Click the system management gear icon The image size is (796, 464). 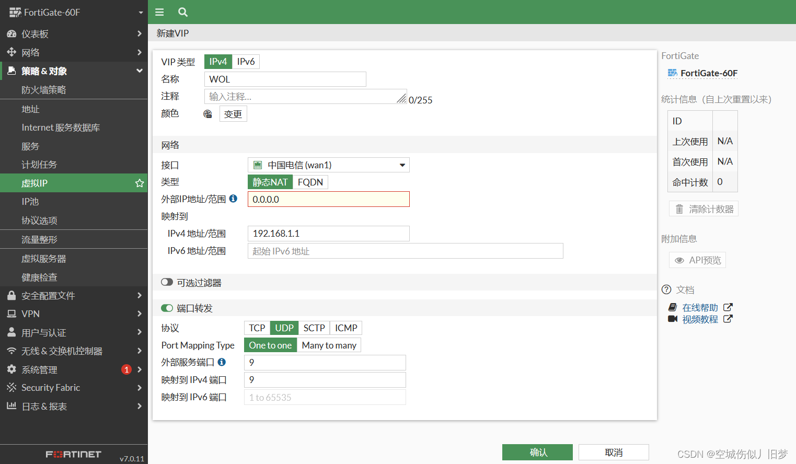click(x=11, y=369)
